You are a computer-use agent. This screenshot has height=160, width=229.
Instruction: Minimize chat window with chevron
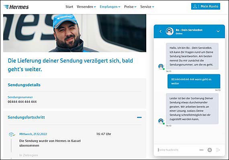[218, 31]
